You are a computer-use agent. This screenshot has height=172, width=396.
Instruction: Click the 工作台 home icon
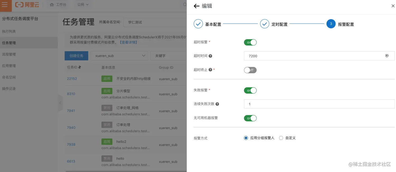pyautogui.click(x=52, y=5)
